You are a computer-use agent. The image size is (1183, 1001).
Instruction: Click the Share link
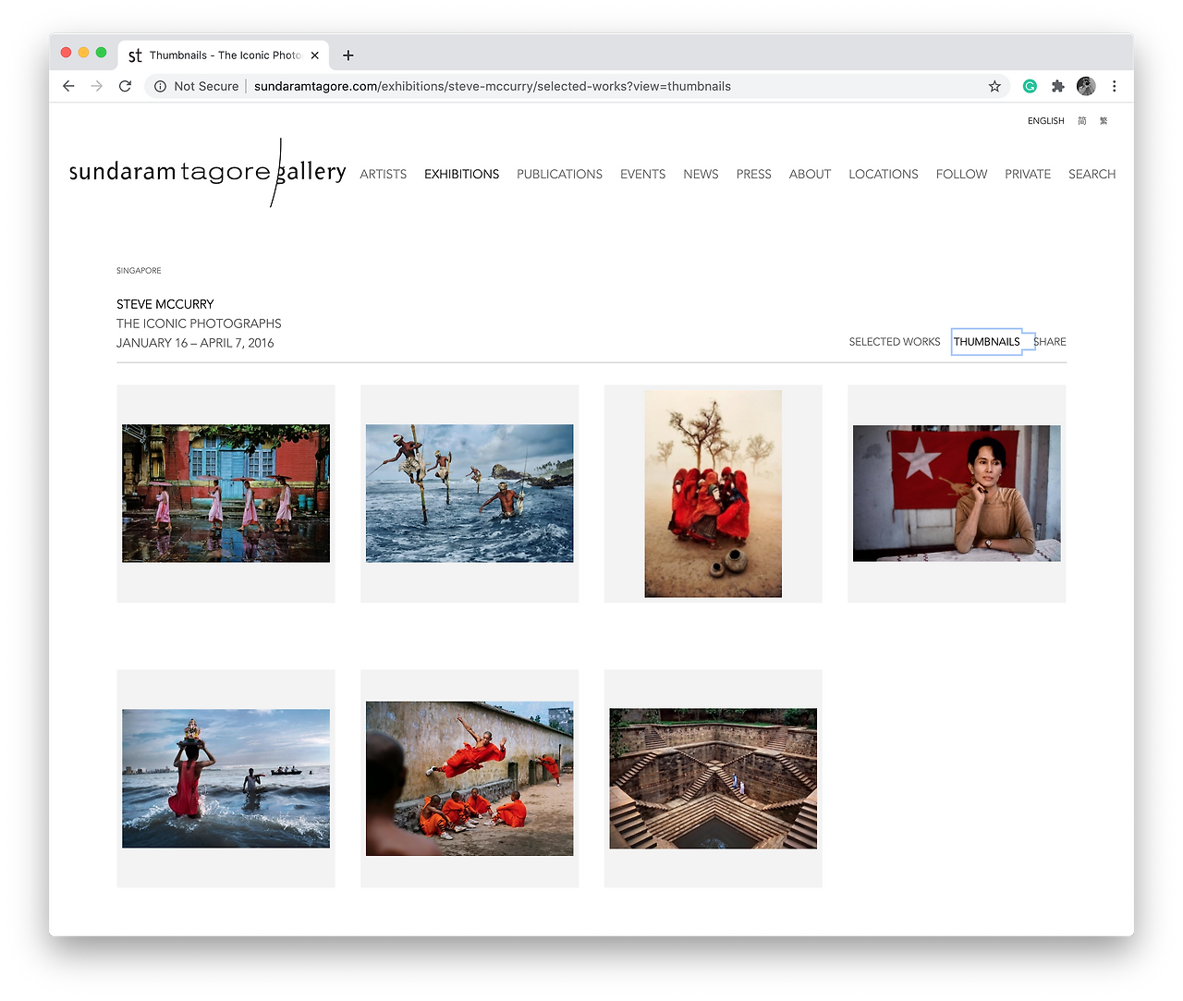coord(1050,342)
